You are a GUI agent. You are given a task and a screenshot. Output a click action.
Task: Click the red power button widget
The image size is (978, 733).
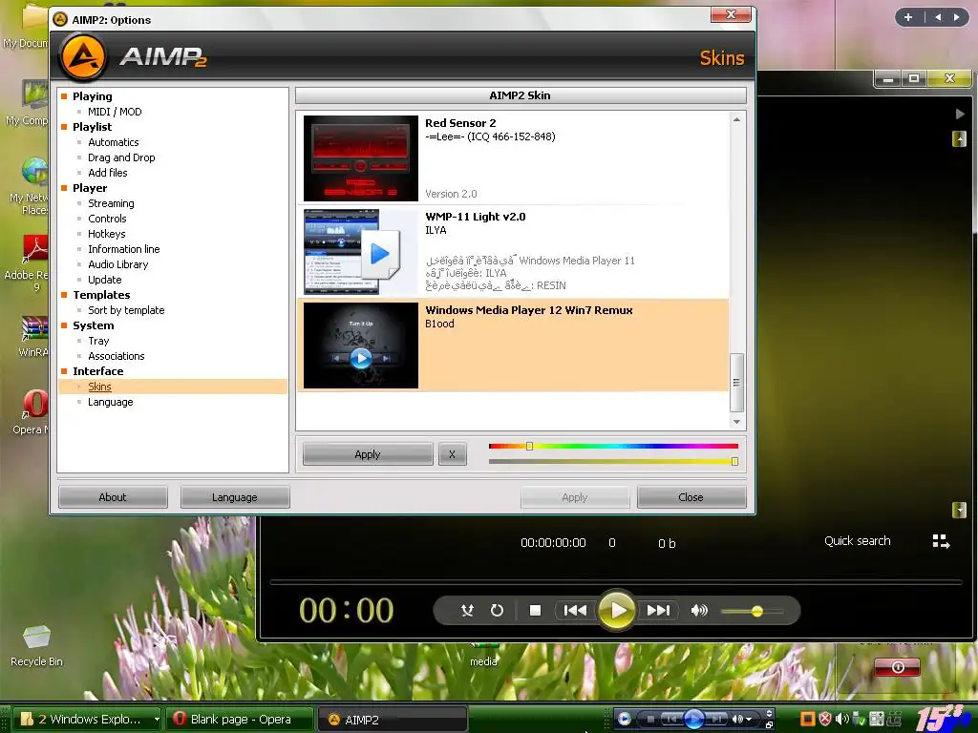pos(897,667)
